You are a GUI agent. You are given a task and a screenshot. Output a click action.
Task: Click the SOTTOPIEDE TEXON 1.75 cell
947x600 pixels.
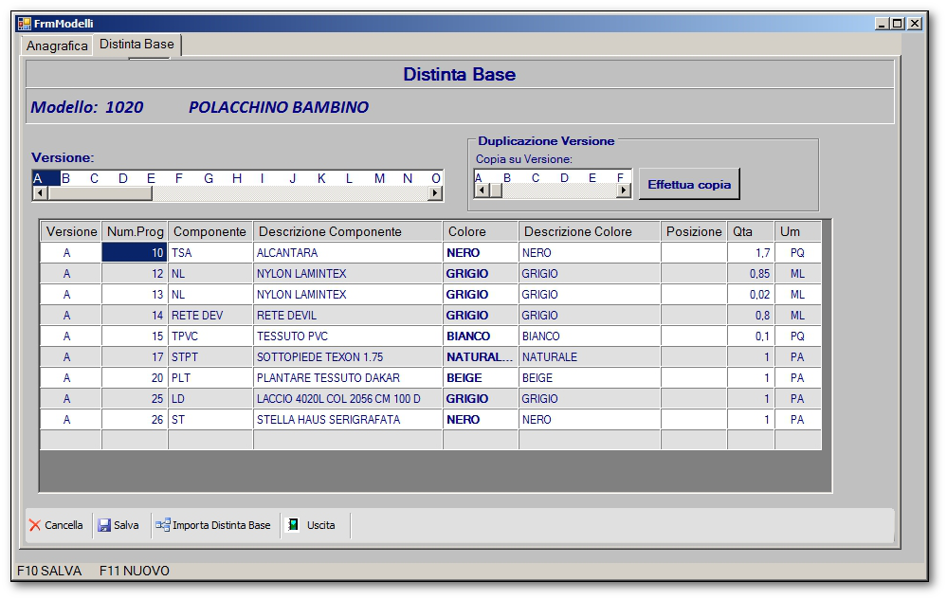[x=348, y=357]
